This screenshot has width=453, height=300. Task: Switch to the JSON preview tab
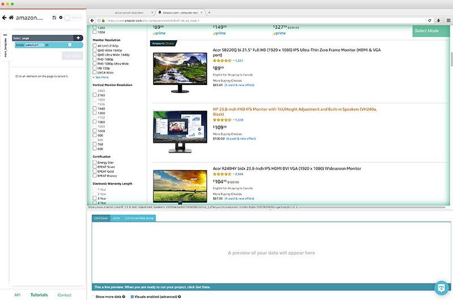(116, 218)
